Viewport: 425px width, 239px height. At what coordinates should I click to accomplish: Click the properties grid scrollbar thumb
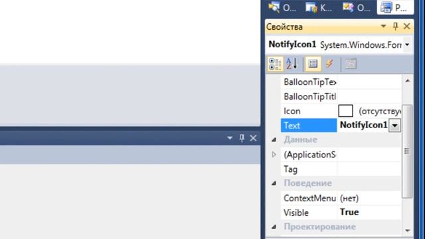pyautogui.click(x=407, y=152)
